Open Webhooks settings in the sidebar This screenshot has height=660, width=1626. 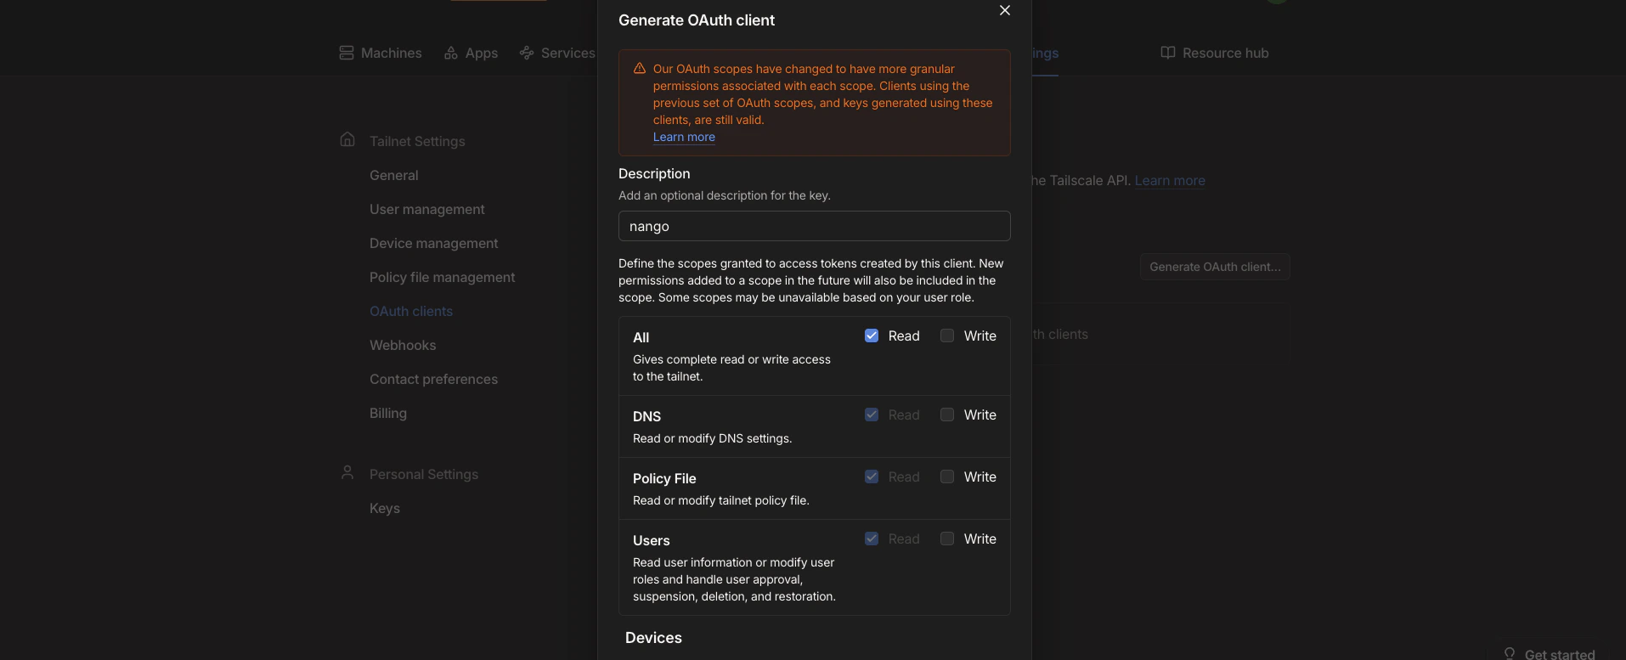tap(403, 345)
